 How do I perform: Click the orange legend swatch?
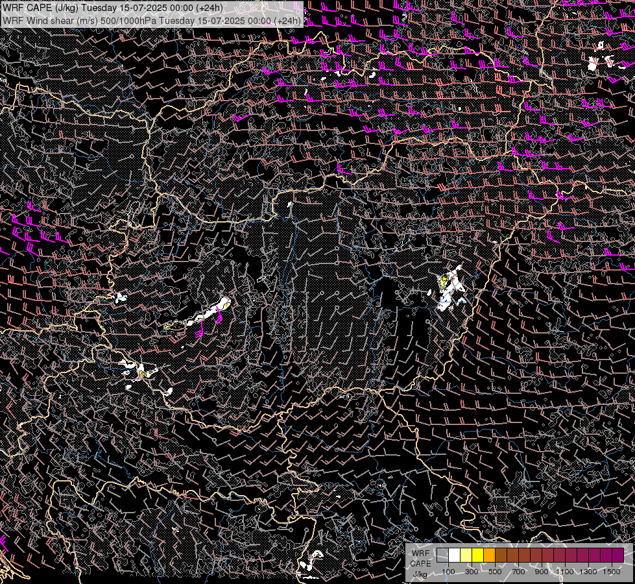[x=490, y=555]
